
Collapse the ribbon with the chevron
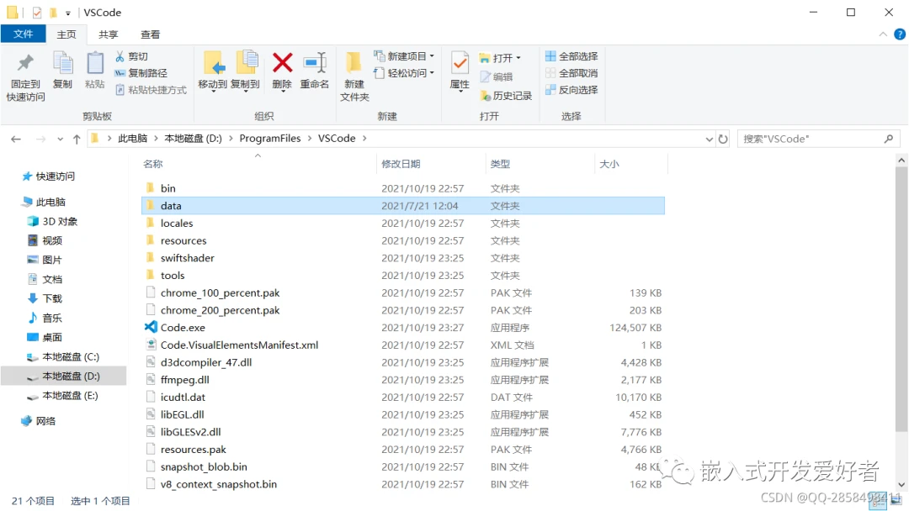(883, 34)
